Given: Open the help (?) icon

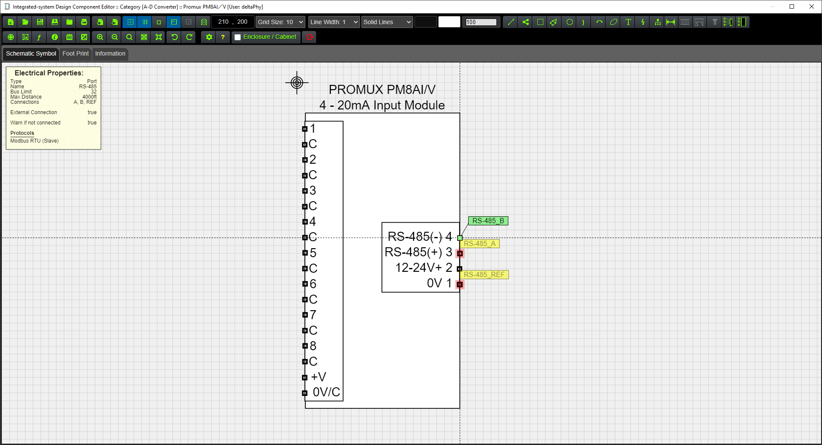Looking at the screenshot, I should pyautogui.click(x=223, y=37).
